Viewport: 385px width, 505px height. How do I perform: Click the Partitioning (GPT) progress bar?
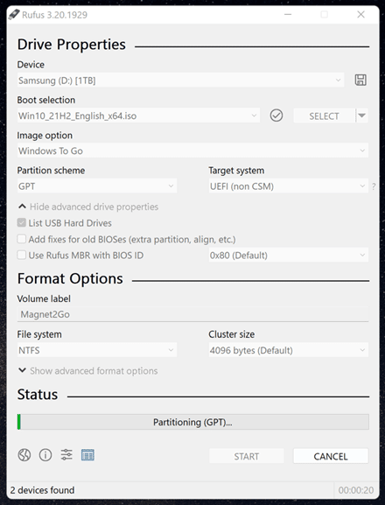coord(192,422)
